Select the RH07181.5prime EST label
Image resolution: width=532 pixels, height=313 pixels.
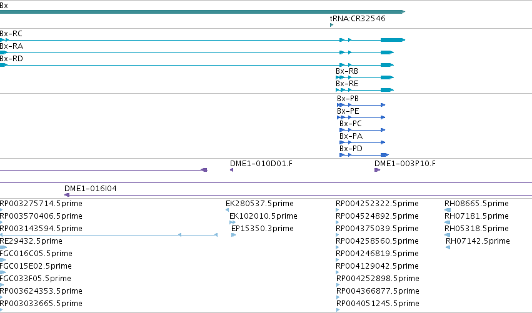point(476,216)
